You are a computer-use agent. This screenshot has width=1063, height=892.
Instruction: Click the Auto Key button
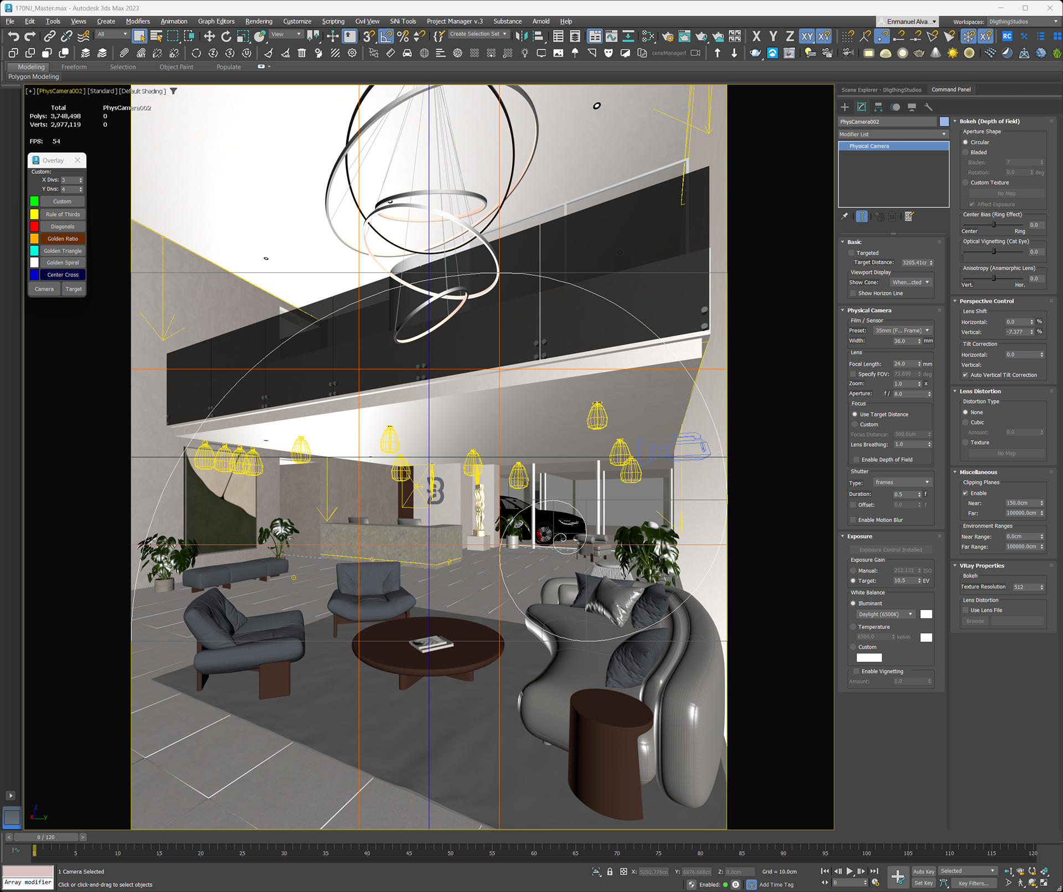click(x=923, y=872)
